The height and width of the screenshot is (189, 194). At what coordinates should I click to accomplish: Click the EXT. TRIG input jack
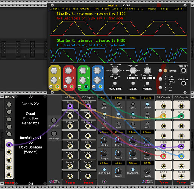click(x=183, y=84)
